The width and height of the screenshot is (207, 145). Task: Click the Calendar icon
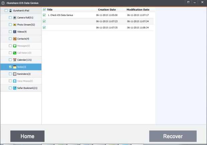[x=15, y=60]
